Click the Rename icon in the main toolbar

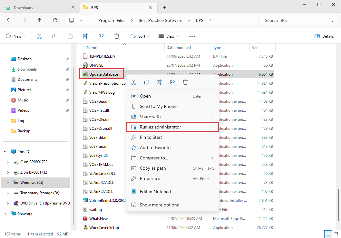(x=86, y=36)
